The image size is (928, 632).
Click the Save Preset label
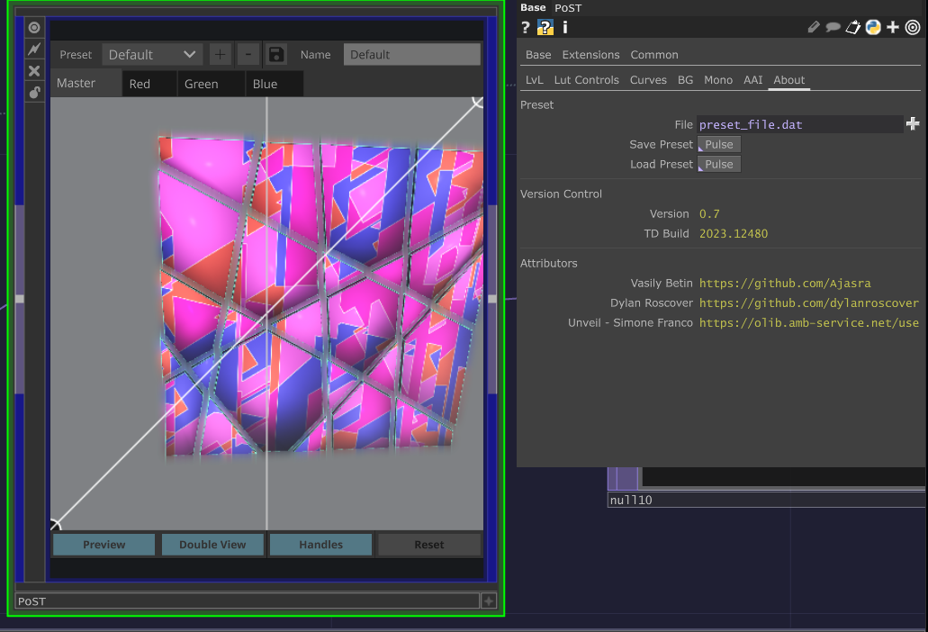coord(661,144)
